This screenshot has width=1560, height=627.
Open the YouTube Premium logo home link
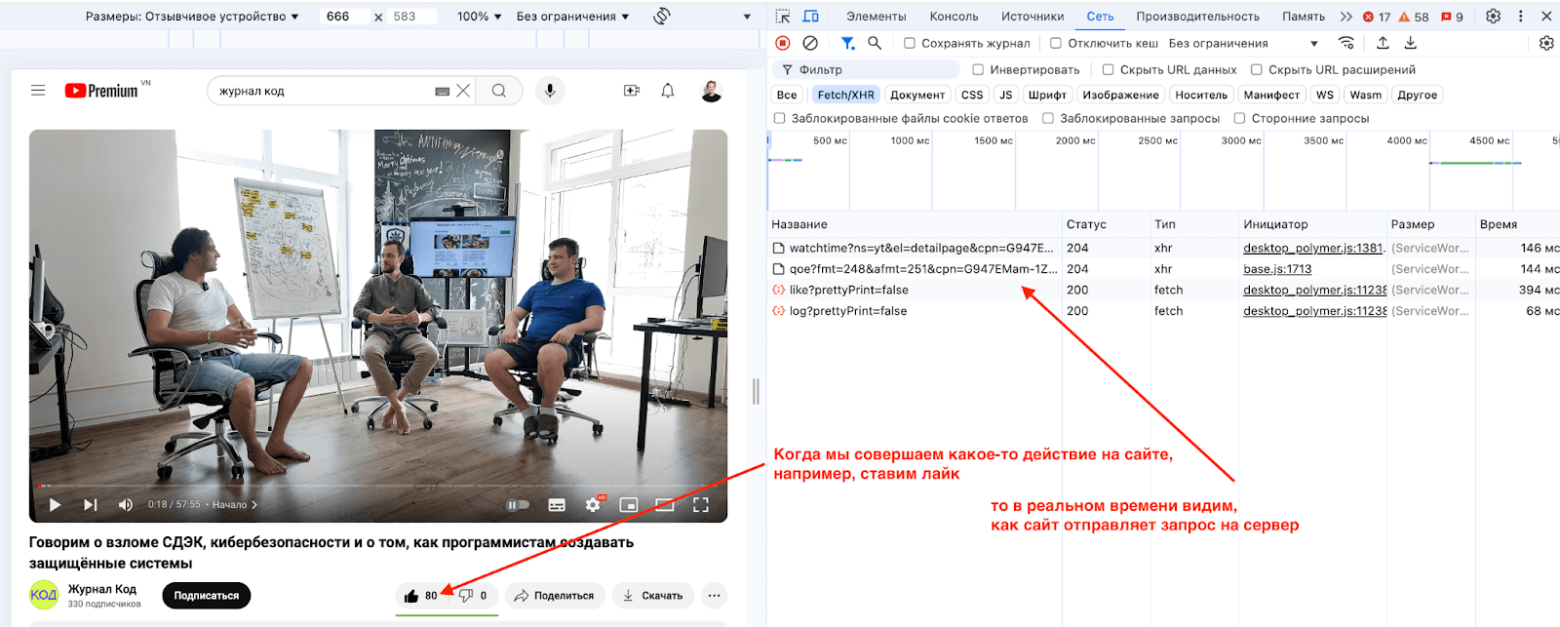coord(102,91)
